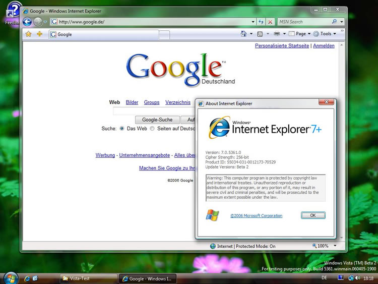Click the Refresh page icon
This screenshot has width=378, height=284.
pyautogui.click(x=261, y=22)
